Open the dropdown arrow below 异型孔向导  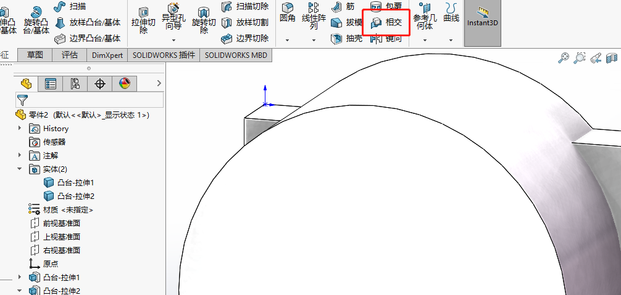pyautogui.click(x=173, y=40)
